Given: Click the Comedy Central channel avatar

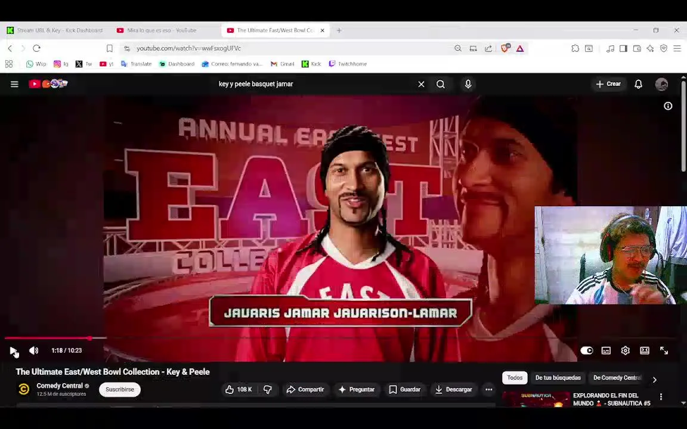Looking at the screenshot, I should point(24,389).
